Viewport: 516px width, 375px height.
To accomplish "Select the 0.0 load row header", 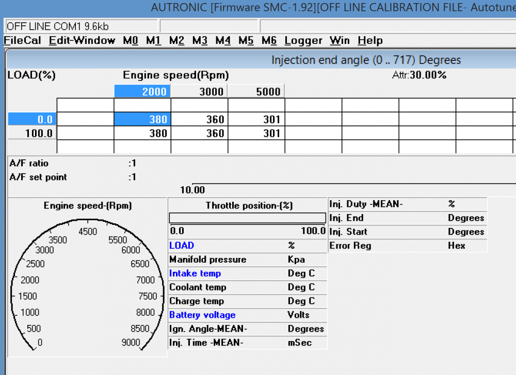I will pyautogui.click(x=32, y=119).
